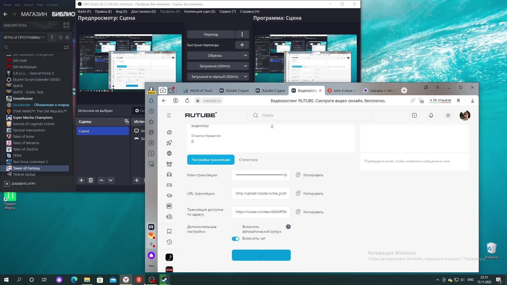Enable automatic launch toggle
The width and height of the screenshot is (507, 285).
pyautogui.click(x=236, y=227)
